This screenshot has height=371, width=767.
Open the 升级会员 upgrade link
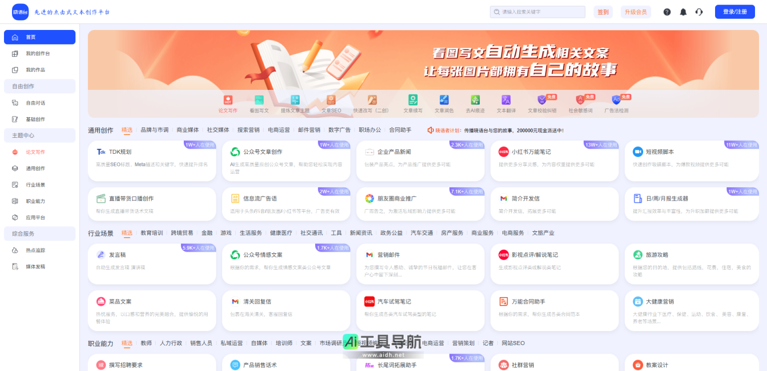[x=636, y=11]
